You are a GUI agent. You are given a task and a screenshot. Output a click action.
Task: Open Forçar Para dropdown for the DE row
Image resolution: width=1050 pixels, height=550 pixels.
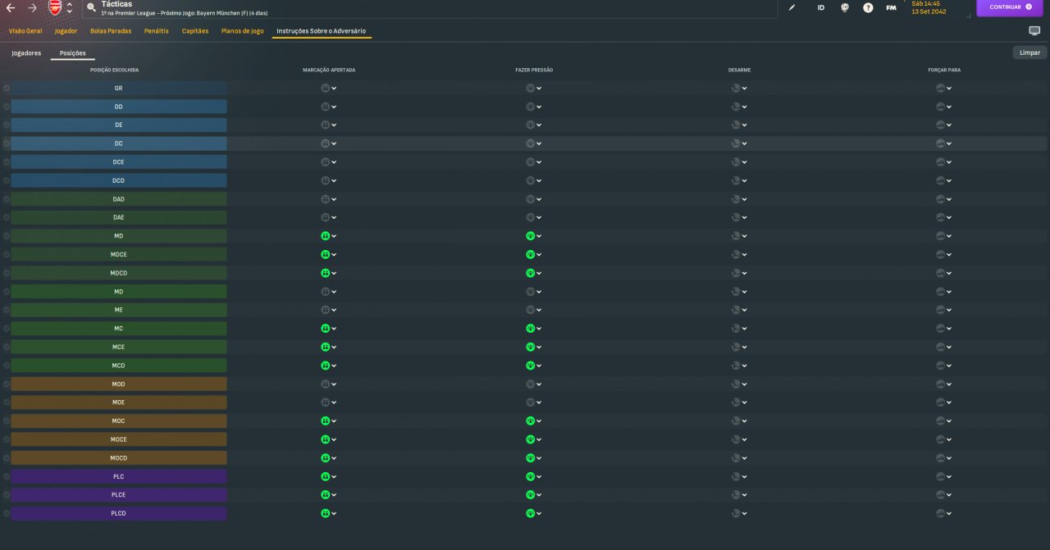coord(943,125)
